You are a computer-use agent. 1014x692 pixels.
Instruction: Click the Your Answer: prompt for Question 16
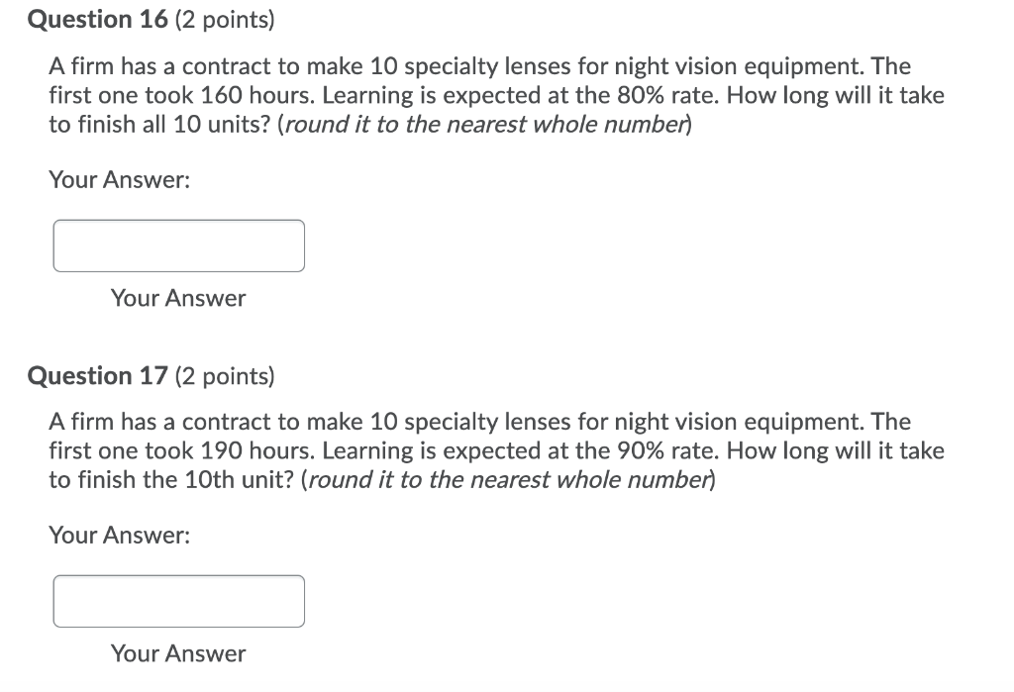(120, 179)
